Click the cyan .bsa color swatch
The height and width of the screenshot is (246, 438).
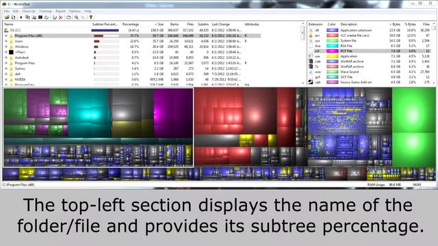click(x=332, y=46)
